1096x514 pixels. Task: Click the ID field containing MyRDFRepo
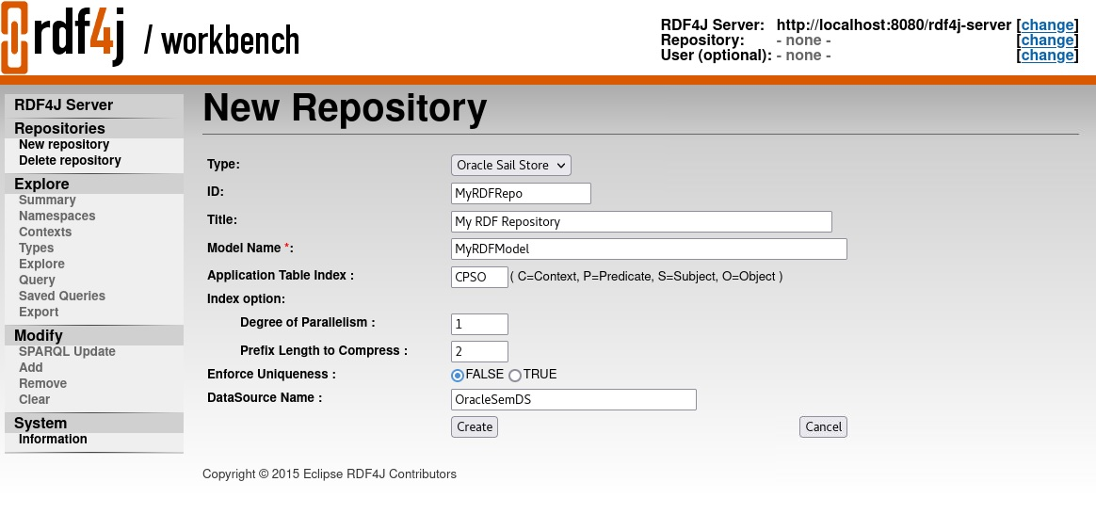click(x=522, y=193)
